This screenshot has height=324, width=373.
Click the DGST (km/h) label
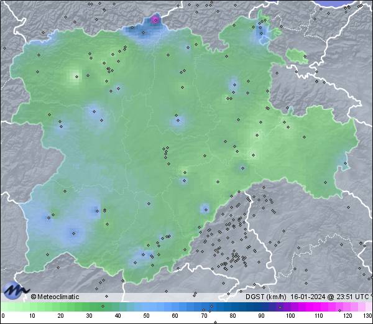tap(265, 297)
